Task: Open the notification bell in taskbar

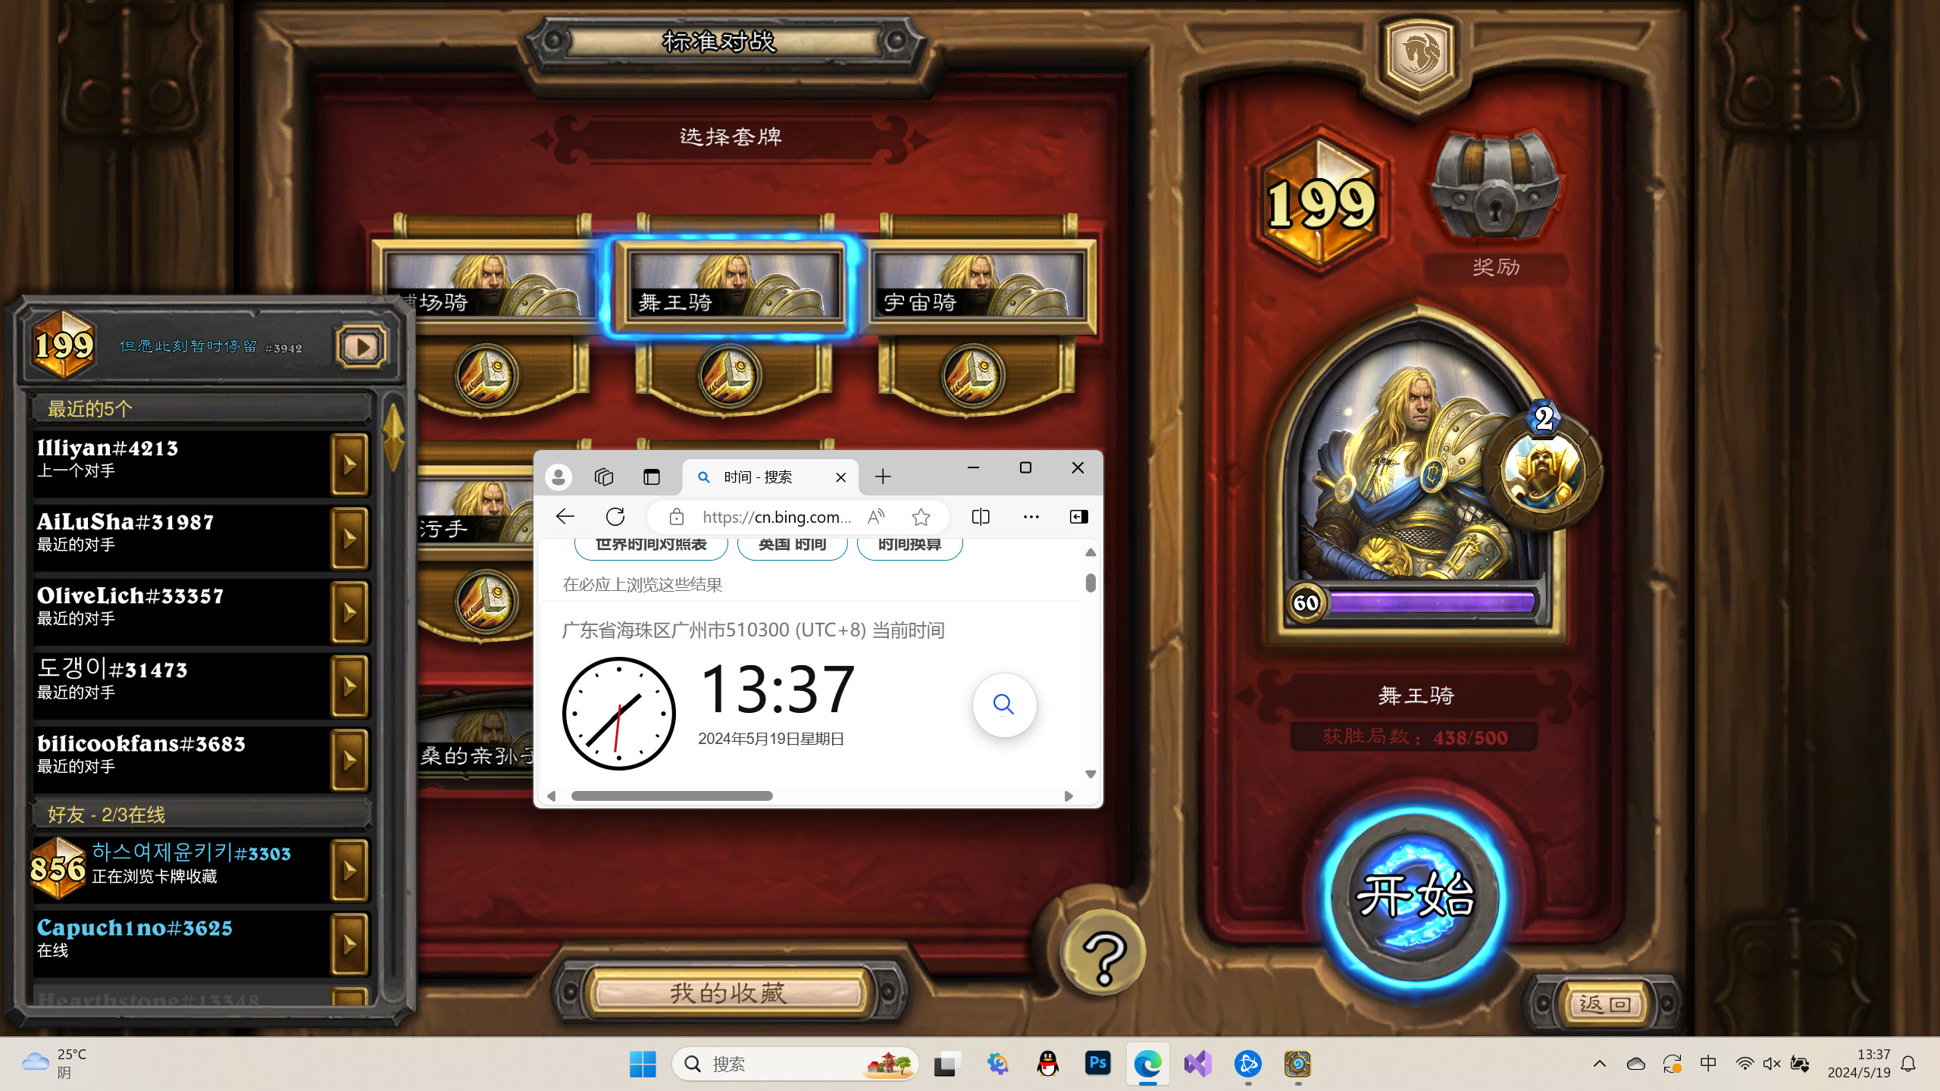Action: pyautogui.click(x=1909, y=1064)
